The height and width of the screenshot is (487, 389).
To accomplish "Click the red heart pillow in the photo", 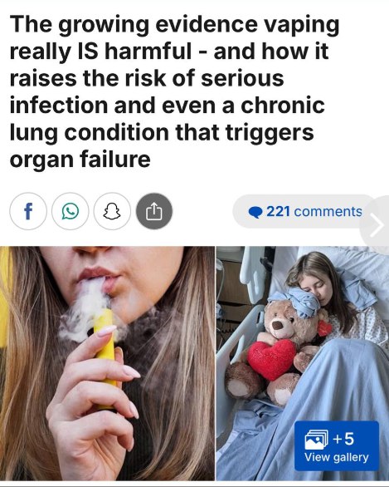I will [x=271, y=359].
